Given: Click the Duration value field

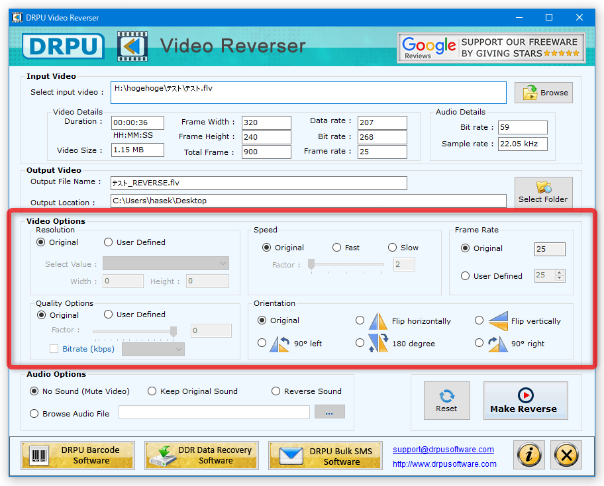Looking at the screenshot, I should pyautogui.click(x=138, y=123).
